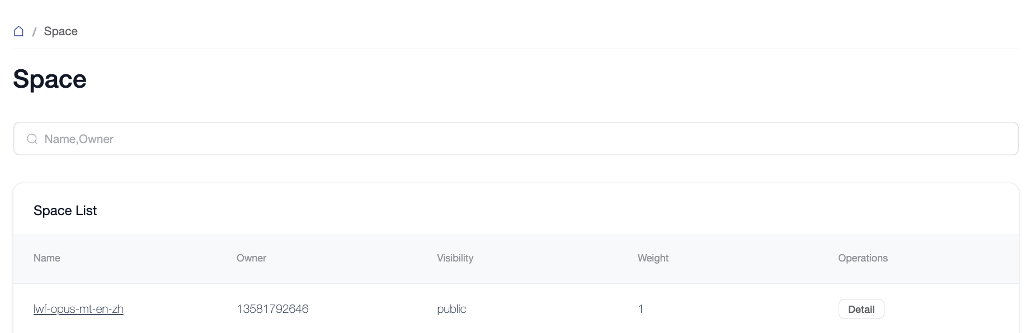Click the breadcrumb slash separator
The width and height of the screenshot is (1026, 333).
34,32
